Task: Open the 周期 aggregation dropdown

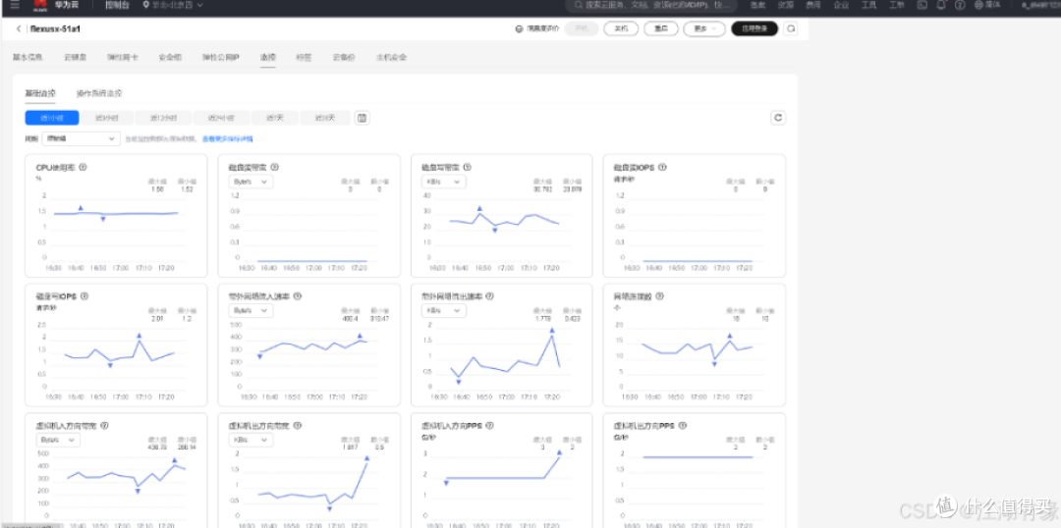Action: [x=82, y=138]
